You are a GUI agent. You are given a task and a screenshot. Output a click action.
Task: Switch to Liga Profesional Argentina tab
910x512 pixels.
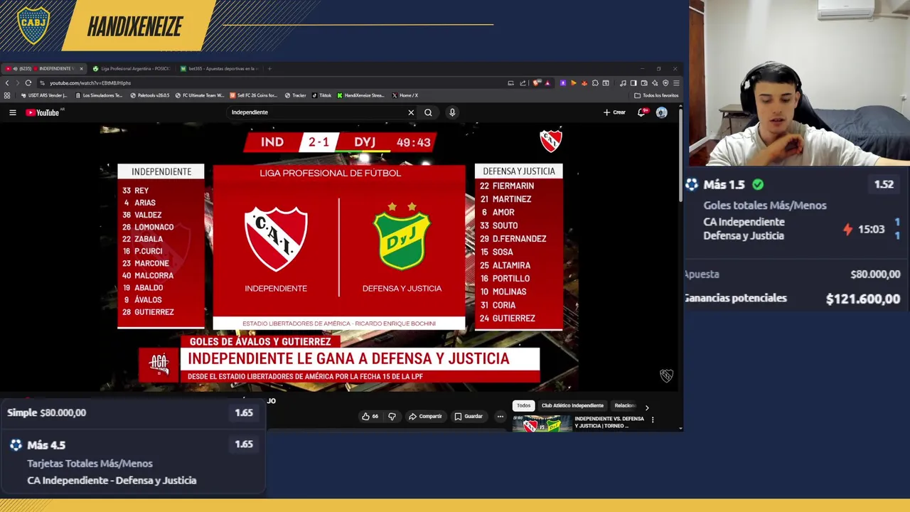132,69
